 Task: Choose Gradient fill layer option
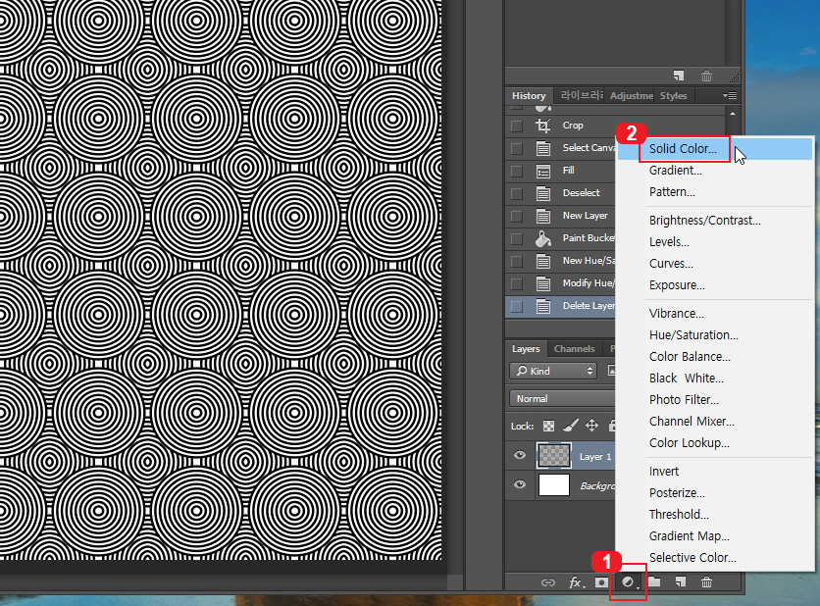pyautogui.click(x=715, y=171)
